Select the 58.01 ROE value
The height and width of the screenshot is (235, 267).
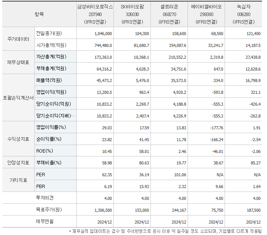tap(144, 151)
